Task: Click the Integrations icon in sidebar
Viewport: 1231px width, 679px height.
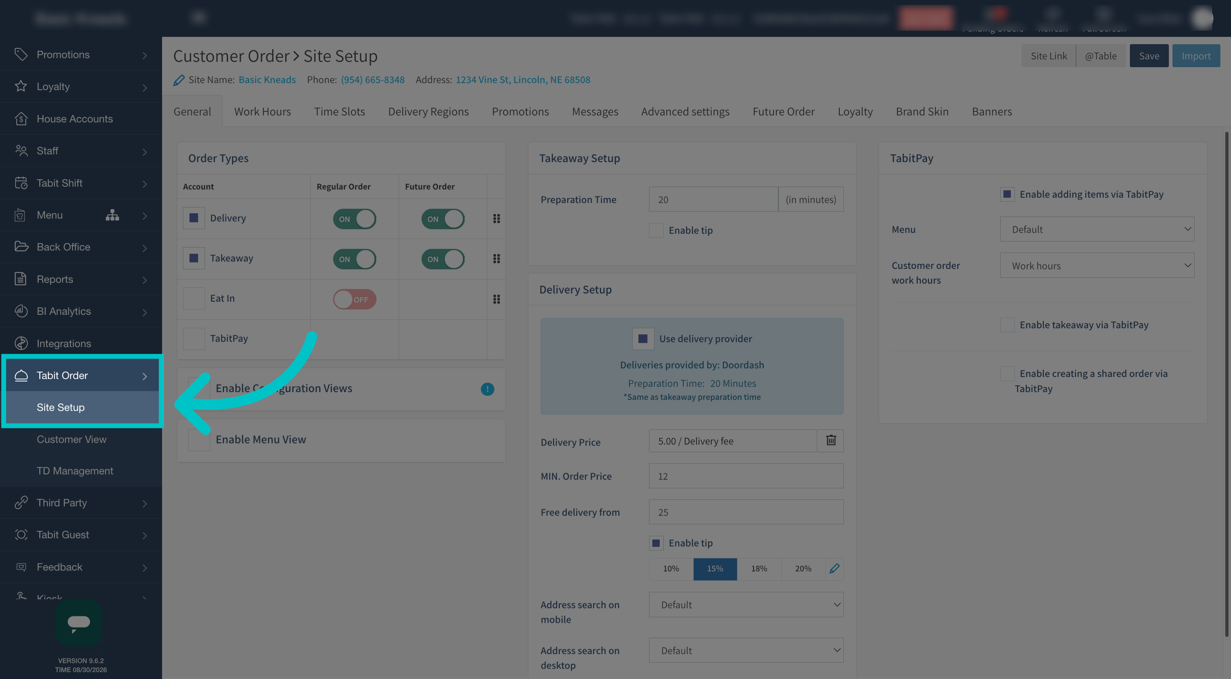Action: point(20,343)
